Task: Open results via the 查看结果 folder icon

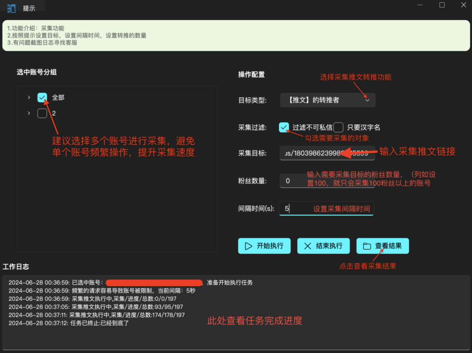Action: coord(367,246)
